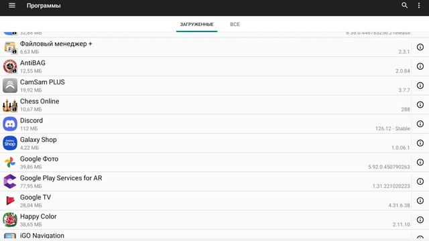Select the Google Фото app name
This screenshot has height=241, width=429.
(39, 159)
